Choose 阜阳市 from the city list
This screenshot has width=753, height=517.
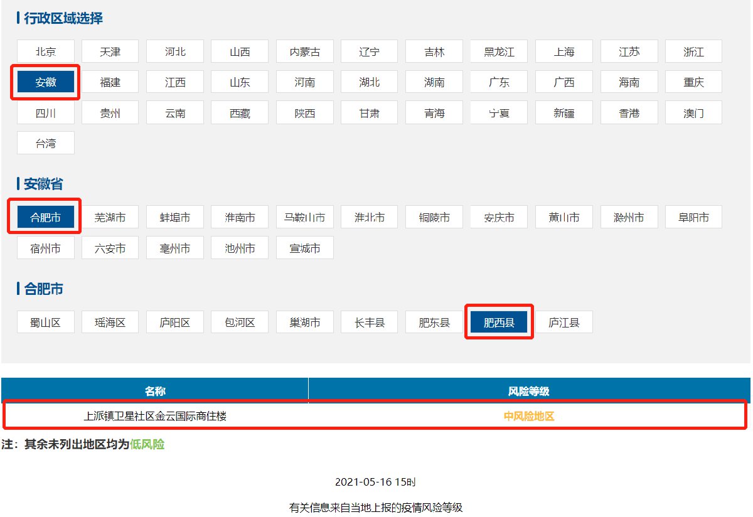(x=693, y=216)
